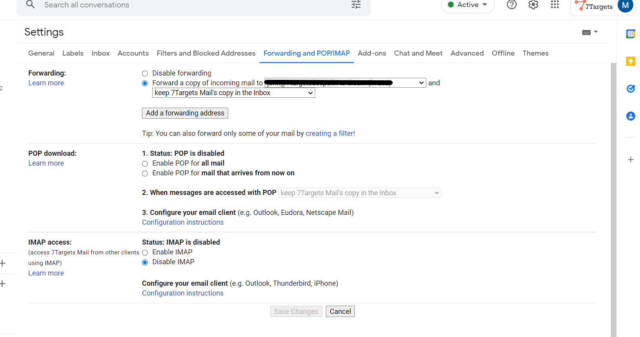Screen dimensions: 640x337
Task: Click the search magnifier icon
Action: (x=30, y=5)
